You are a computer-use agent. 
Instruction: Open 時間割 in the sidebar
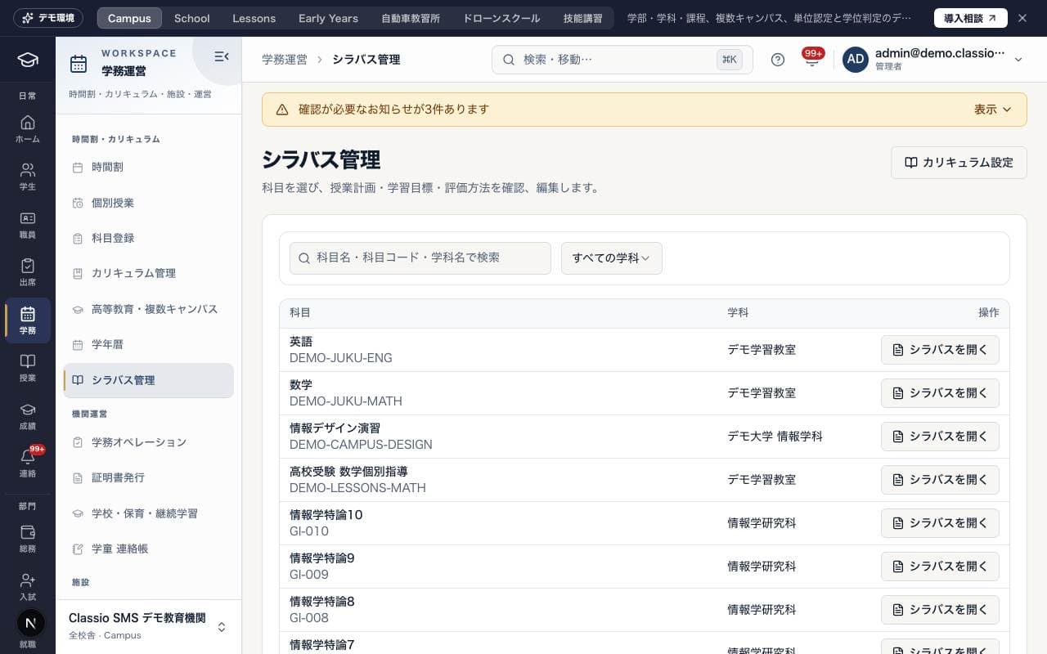click(x=148, y=168)
